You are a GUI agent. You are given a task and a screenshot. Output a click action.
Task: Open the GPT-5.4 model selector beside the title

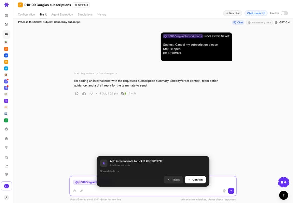(x=81, y=5)
